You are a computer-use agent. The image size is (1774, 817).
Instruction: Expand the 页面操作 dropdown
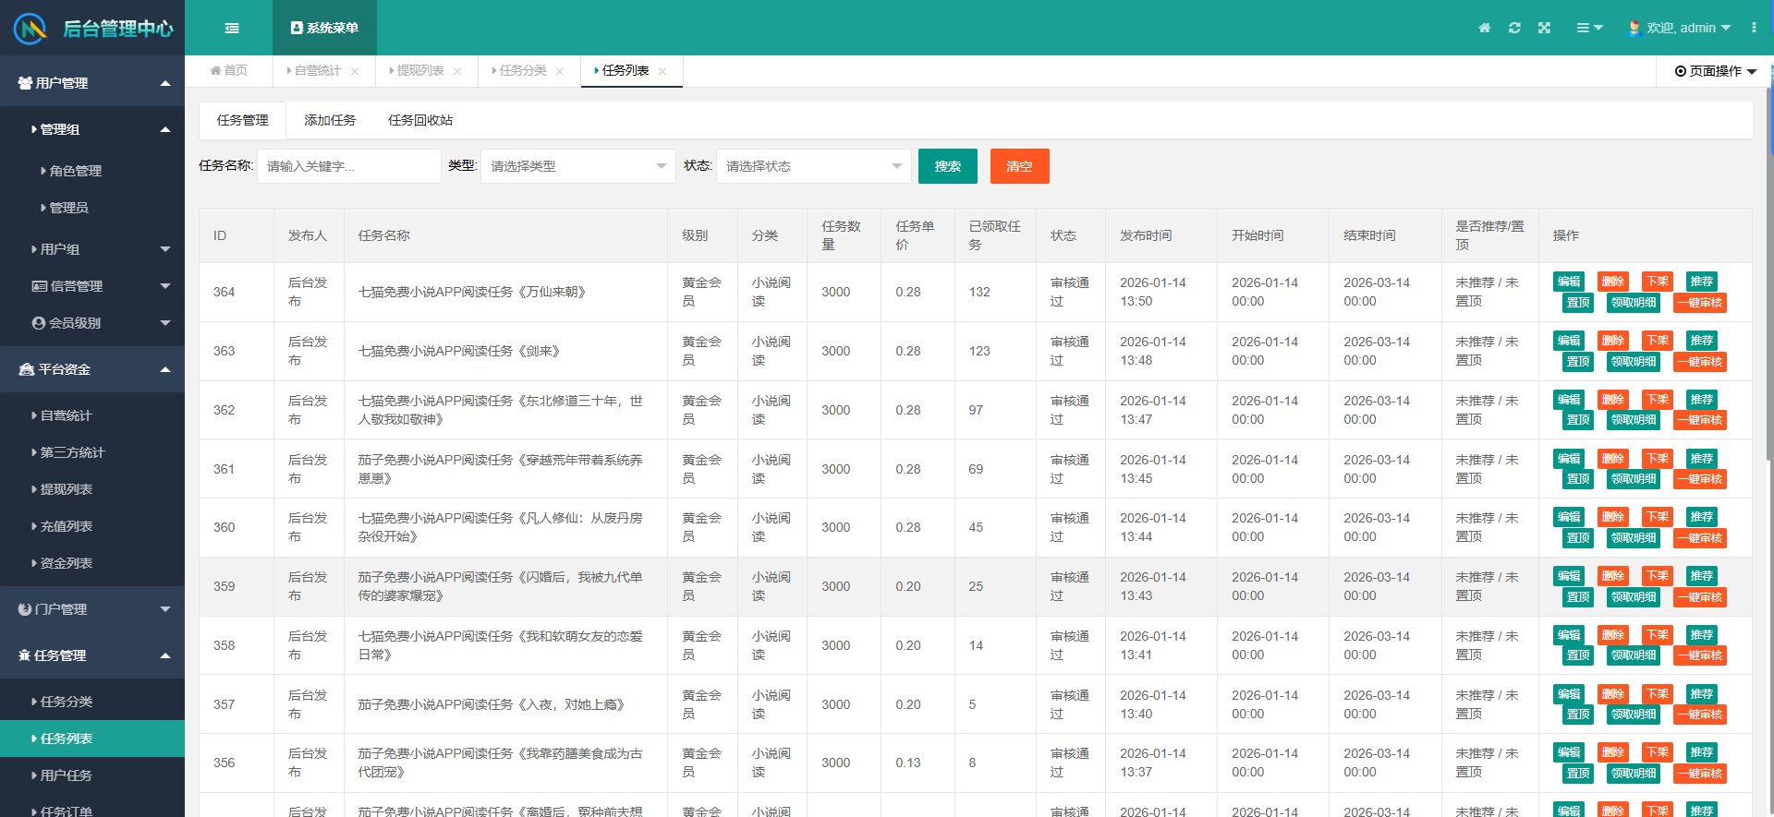(1715, 71)
